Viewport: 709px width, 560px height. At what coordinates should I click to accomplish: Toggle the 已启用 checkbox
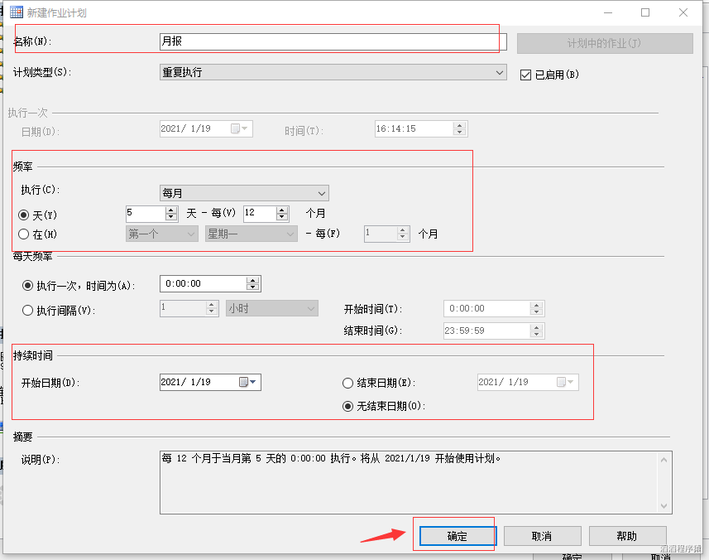(x=525, y=75)
